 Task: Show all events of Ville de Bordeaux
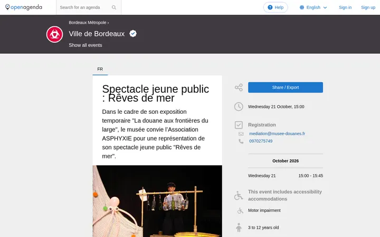[85, 45]
